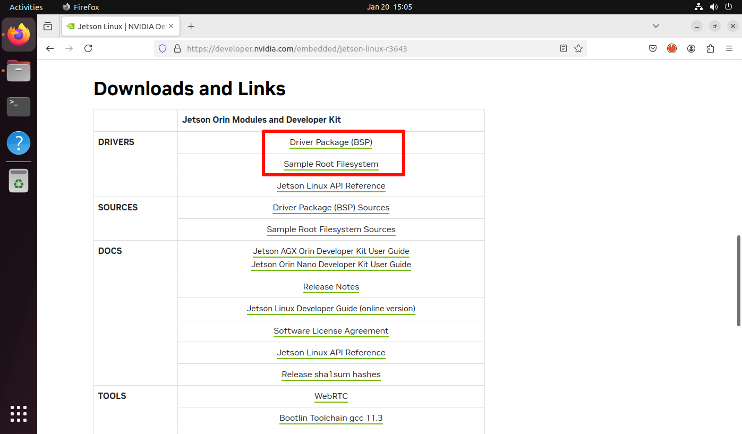Image resolution: width=742 pixels, height=434 pixels.
Task: Reload the current page
Action: 88,48
